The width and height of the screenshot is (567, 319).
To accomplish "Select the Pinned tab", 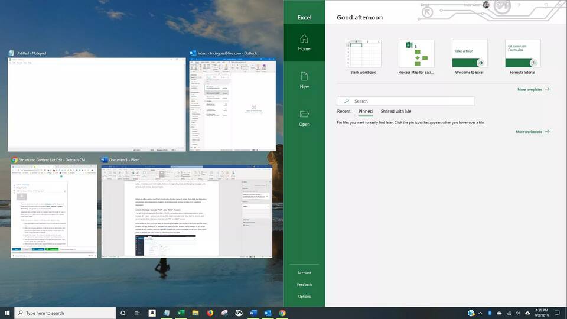I will coord(365,111).
